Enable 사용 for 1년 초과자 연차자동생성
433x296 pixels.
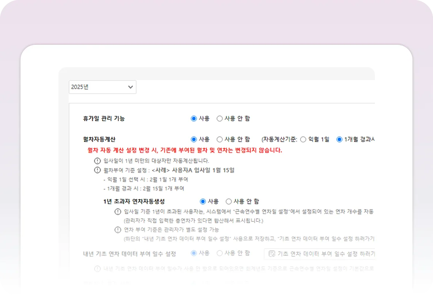[x=203, y=202]
